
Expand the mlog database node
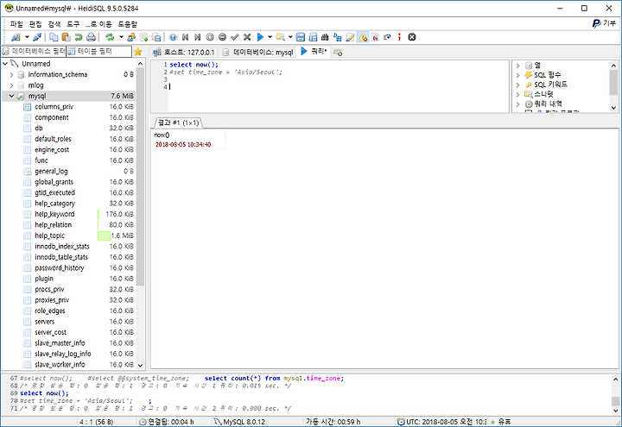click(x=11, y=85)
